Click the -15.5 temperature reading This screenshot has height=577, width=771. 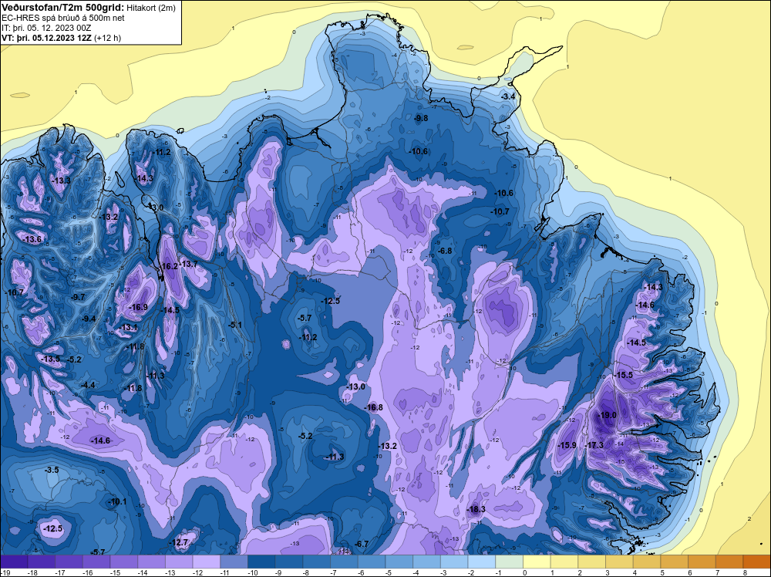(624, 375)
